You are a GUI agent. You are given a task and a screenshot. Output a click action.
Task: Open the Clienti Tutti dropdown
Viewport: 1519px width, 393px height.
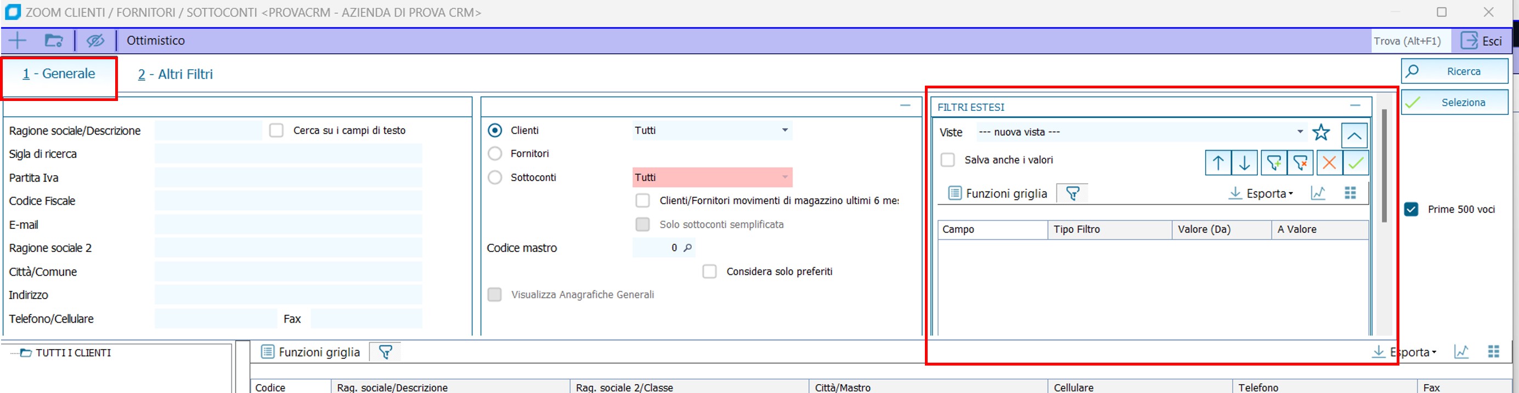point(711,131)
